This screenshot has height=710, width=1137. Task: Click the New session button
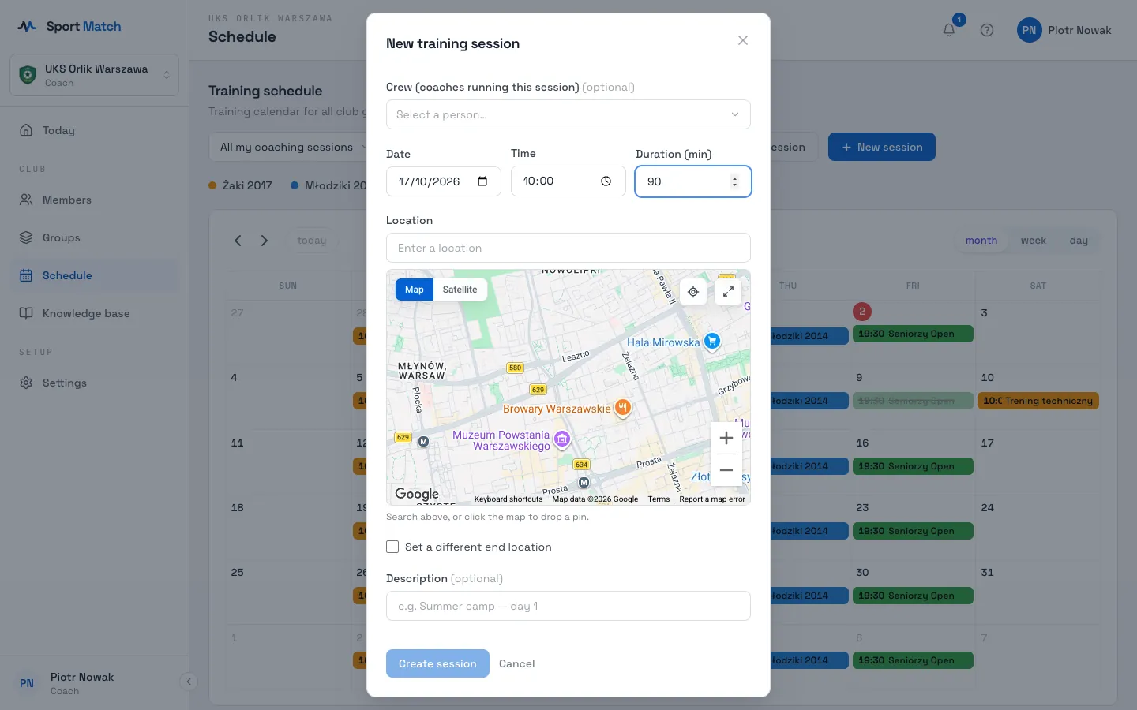click(882, 147)
